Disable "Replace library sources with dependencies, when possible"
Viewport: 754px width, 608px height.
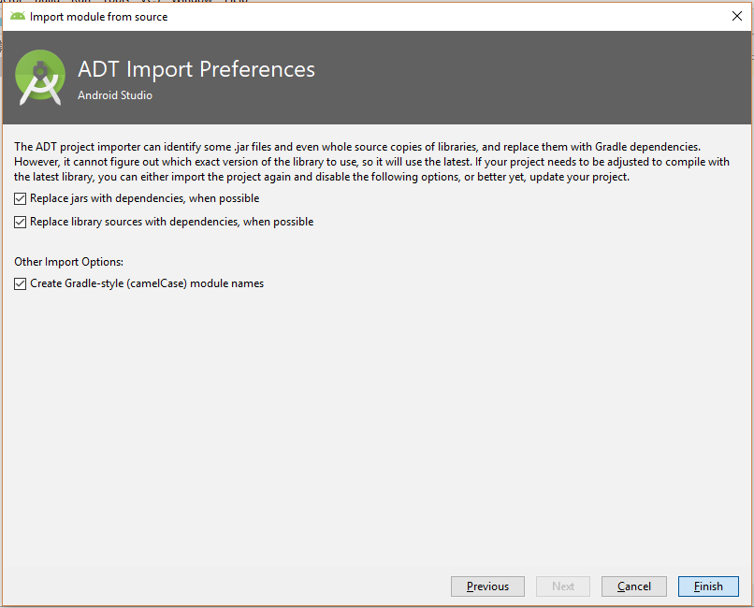click(x=20, y=222)
